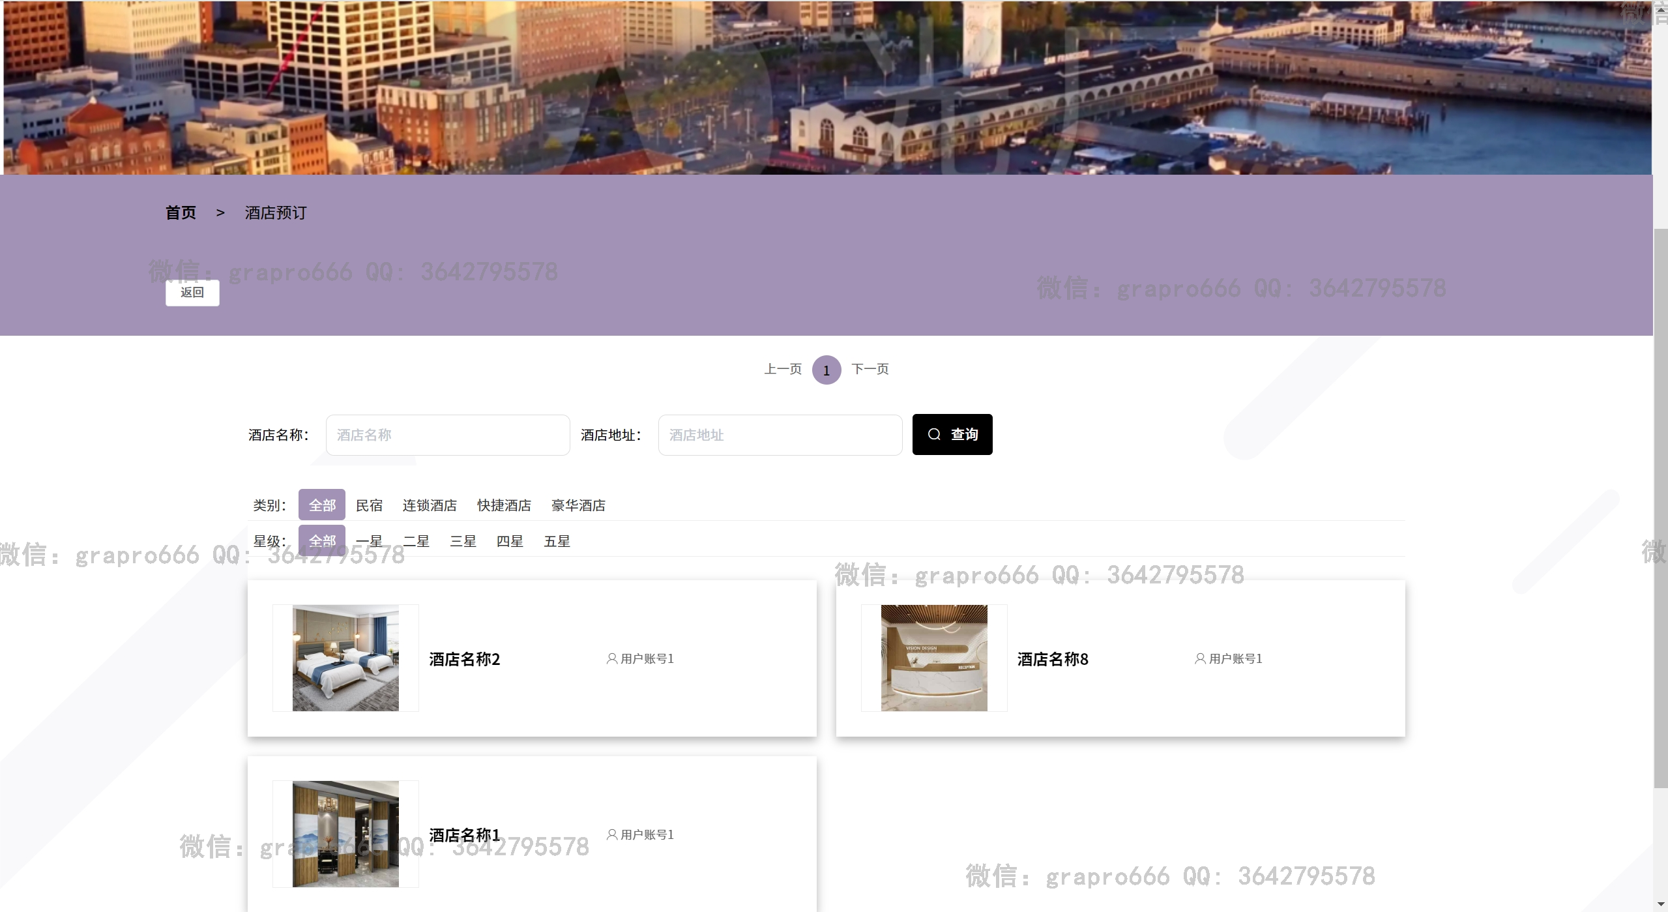The width and height of the screenshot is (1668, 912).
Task: Filter star rating by 三星
Action: [463, 541]
